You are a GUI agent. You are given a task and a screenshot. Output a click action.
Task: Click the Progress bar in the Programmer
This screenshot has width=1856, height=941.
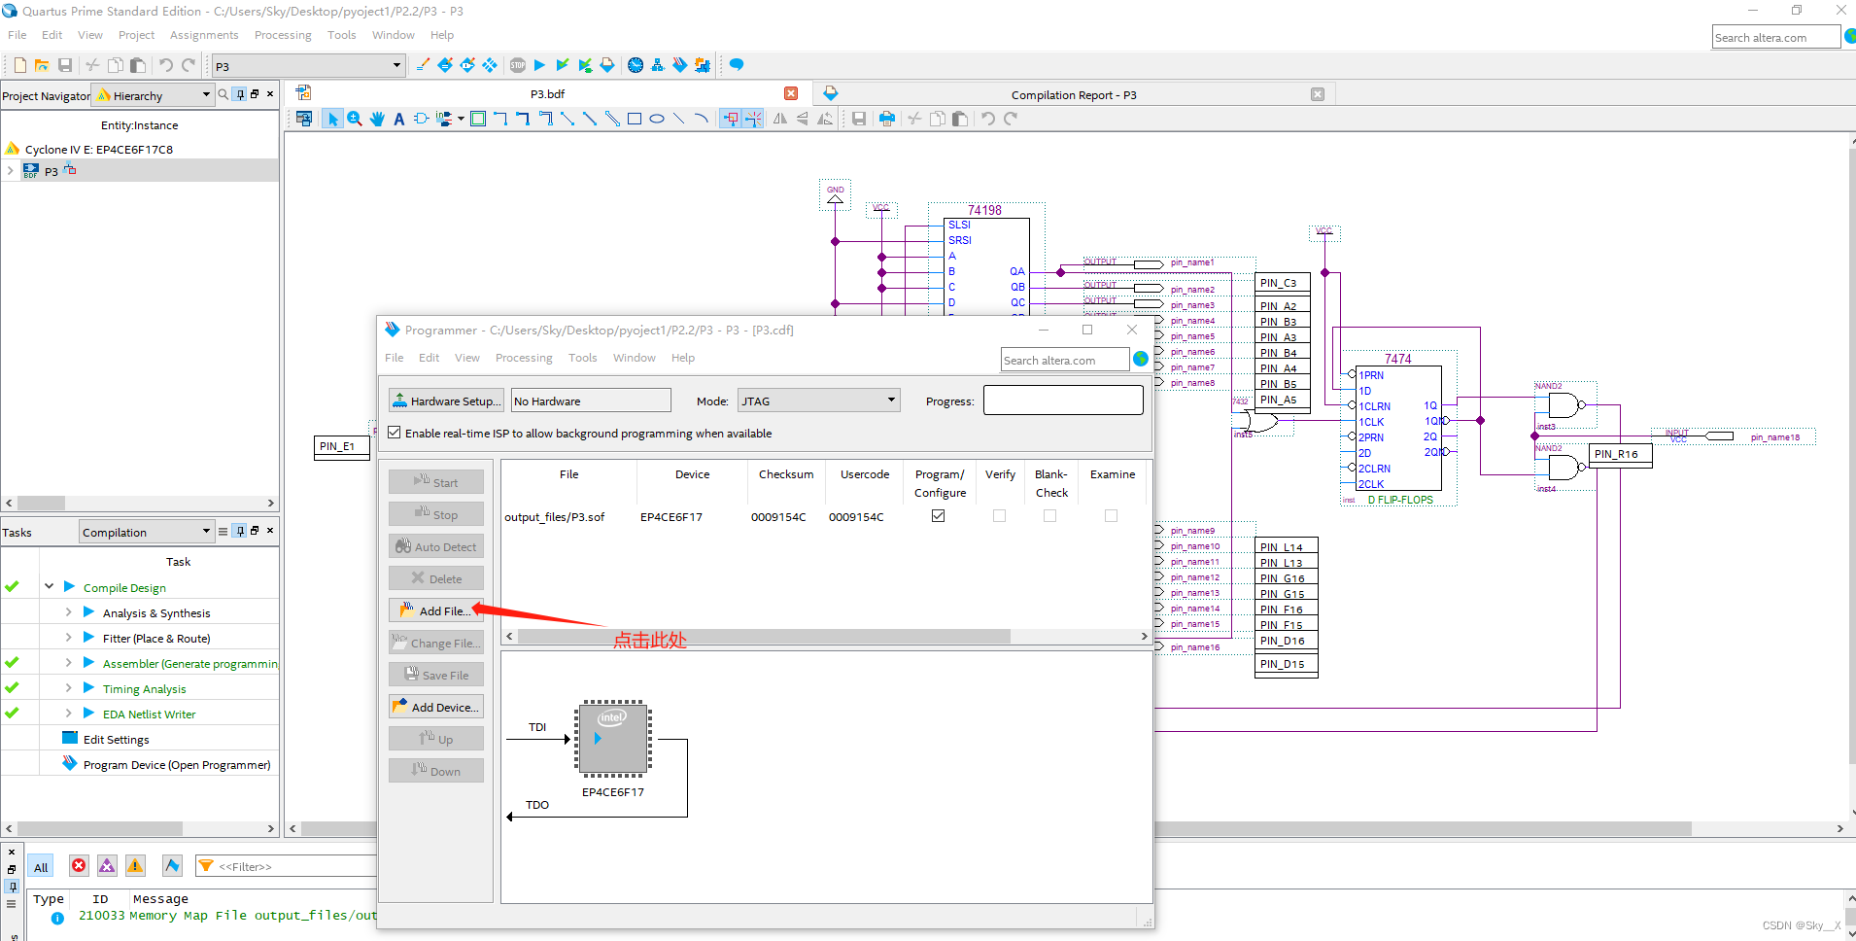(x=1063, y=400)
